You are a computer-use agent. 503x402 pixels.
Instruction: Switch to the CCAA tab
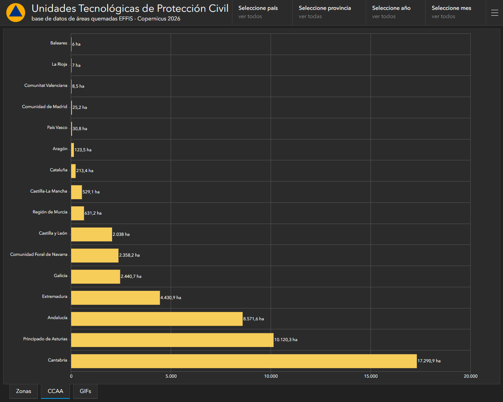pyautogui.click(x=55, y=391)
